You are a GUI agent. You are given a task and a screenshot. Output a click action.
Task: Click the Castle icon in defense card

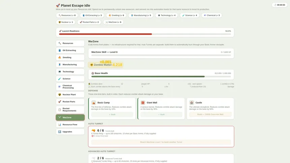(192, 103)
